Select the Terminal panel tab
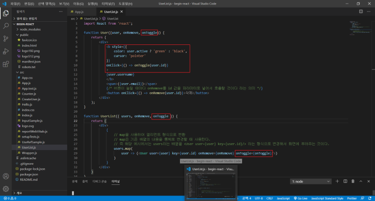This screenshot has height=201, width=375. point(116,181)
